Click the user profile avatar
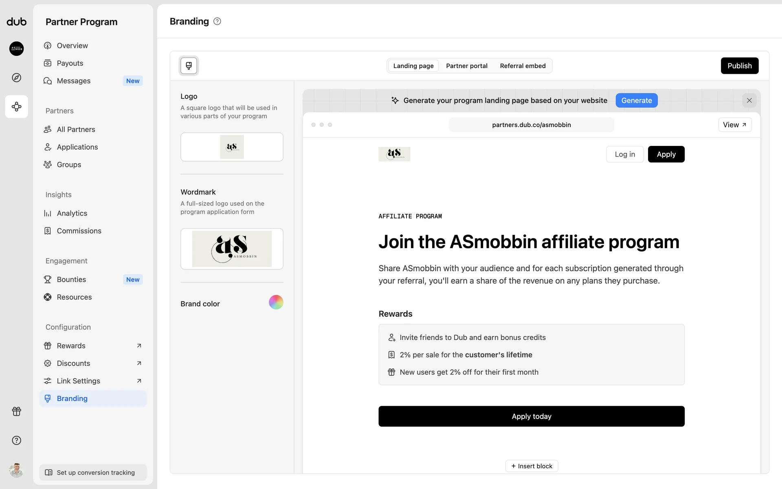 coord(17,470)
